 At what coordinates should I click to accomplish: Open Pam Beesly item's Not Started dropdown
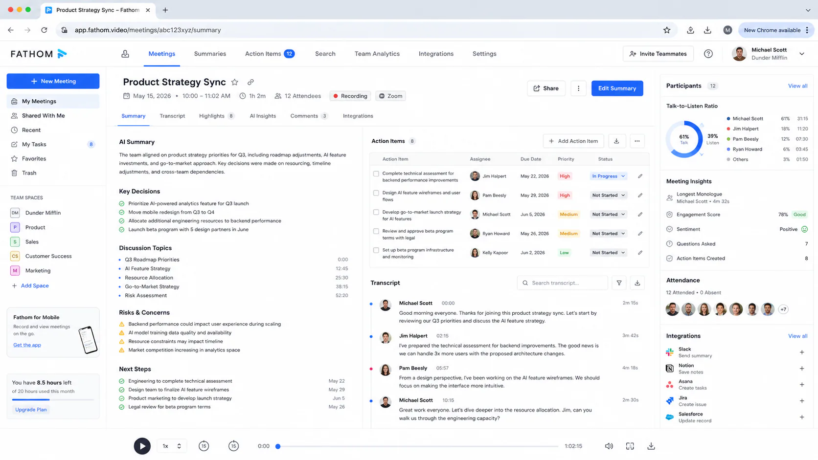point(609,195)
